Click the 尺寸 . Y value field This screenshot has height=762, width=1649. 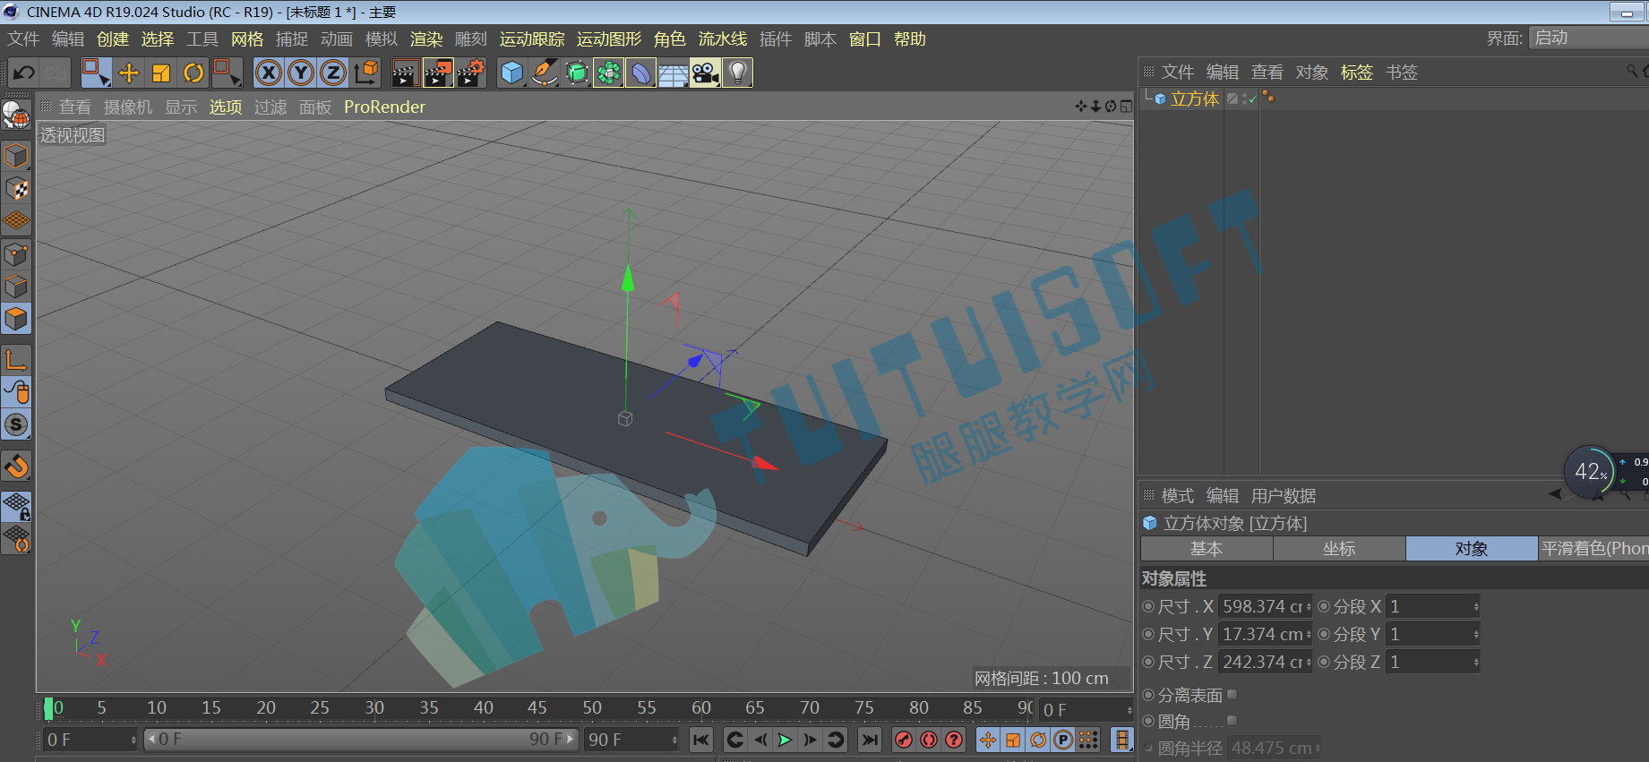click(x=1261, y=634)
